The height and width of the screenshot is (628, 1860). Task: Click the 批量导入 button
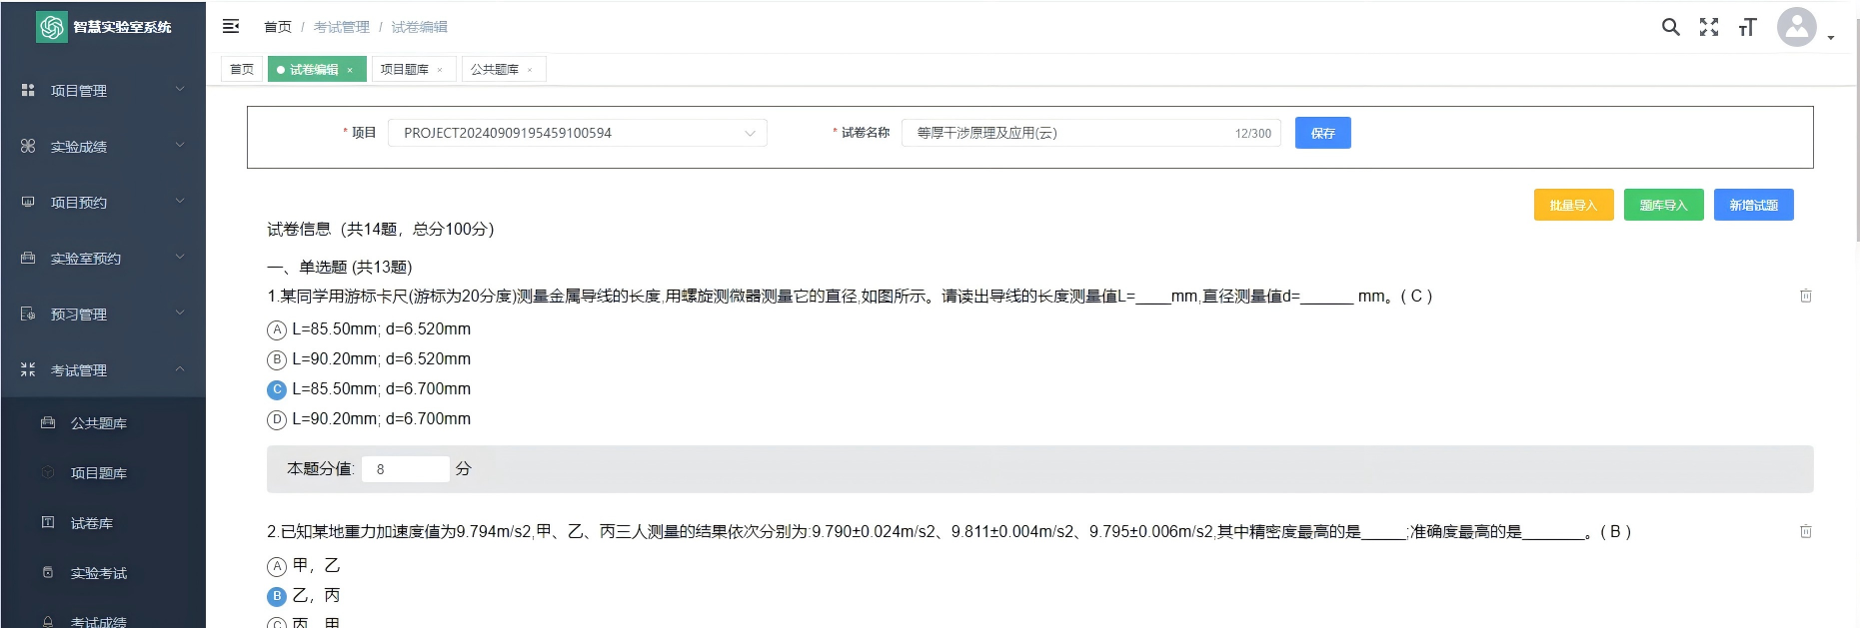(x=1573, y=205)
